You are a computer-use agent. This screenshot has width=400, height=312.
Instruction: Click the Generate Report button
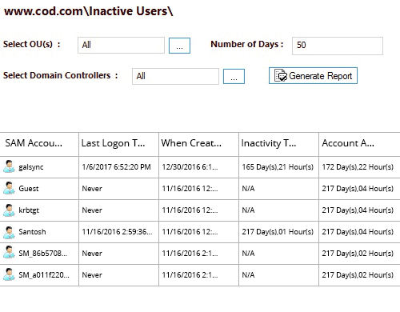click(x=313, y=76)
